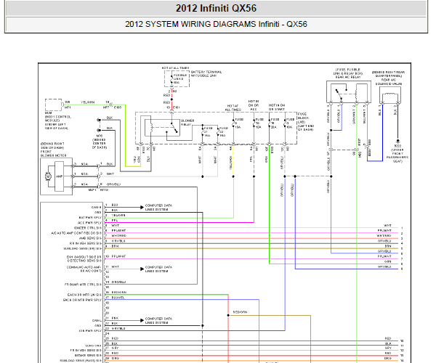Click the M76 ground location label
436x363 pixels.
pyautogui.click(x=100, y=142)
